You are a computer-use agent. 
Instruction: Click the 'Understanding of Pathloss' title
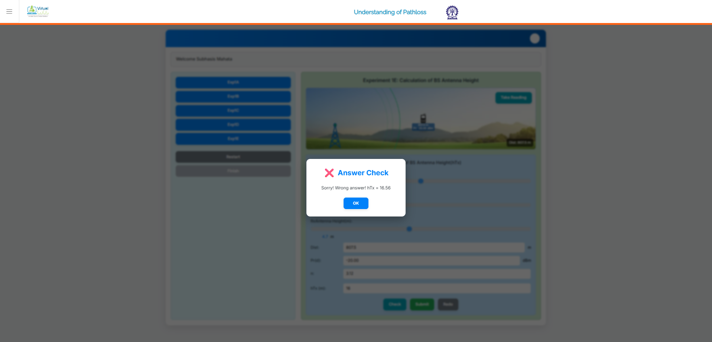pos(390,12)
